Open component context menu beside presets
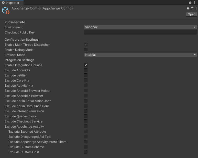 196,8
